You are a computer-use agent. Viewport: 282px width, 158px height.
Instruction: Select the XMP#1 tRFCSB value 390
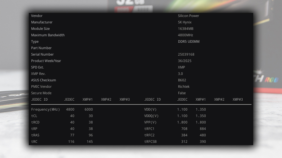click(203, 142)
